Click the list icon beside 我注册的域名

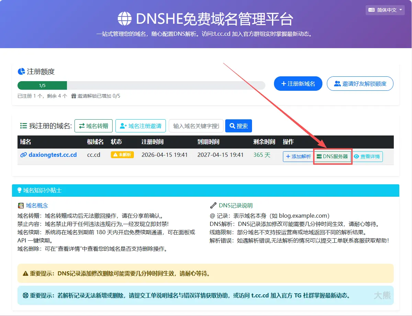click(x=23, y=126)
